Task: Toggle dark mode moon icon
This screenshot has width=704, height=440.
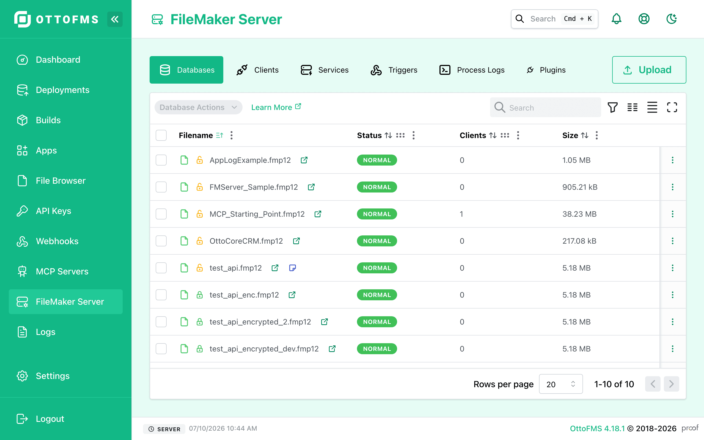Action: pos(672,19)
